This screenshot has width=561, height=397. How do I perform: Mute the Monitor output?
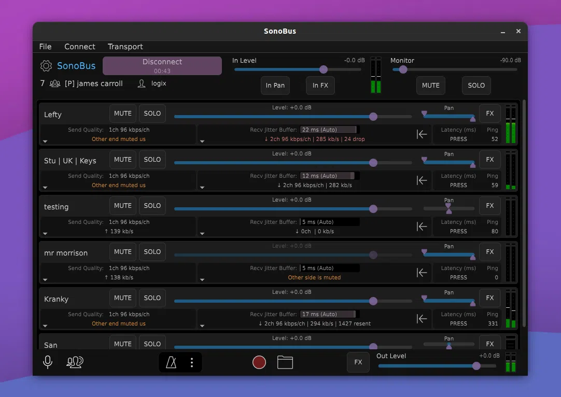click(430, 86)
